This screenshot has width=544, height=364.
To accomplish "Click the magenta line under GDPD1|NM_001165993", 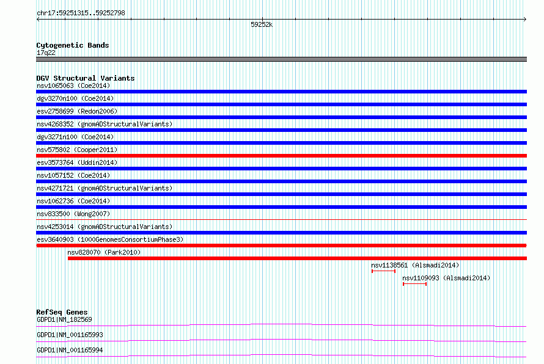I will coord(281,340).
